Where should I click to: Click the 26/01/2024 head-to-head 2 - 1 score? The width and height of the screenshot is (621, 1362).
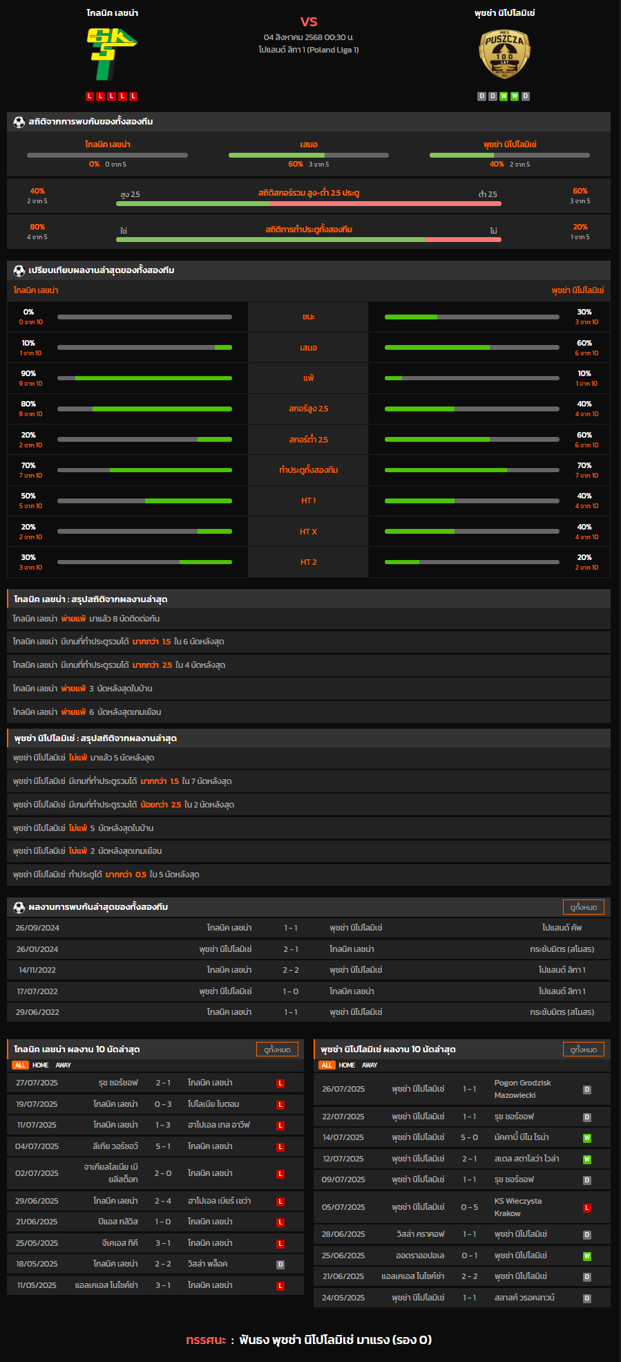coord(291,949)
